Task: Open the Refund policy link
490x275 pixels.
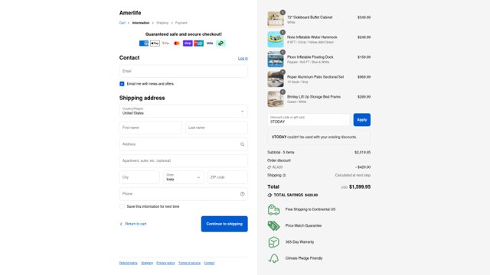Action: 129,263
